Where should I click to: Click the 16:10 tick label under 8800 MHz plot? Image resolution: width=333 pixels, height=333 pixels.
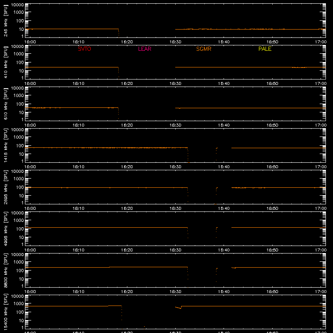pyautogui.click(x=78, y=292)
